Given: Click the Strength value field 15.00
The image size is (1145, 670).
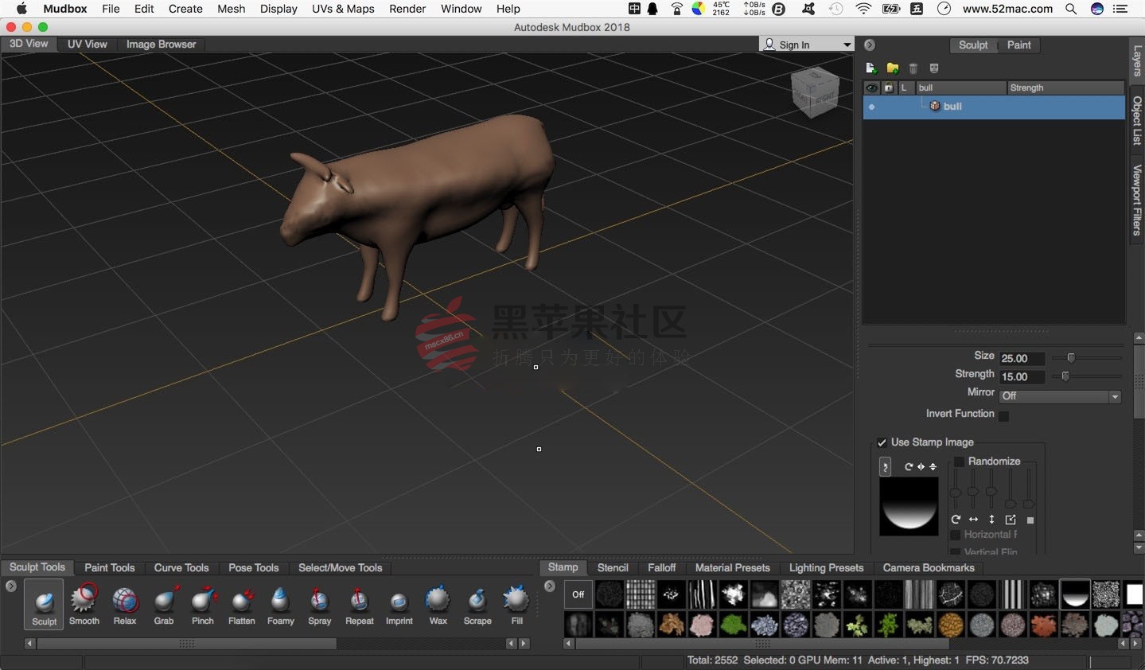Looking at the screenshot, I should click(1022, 377).
